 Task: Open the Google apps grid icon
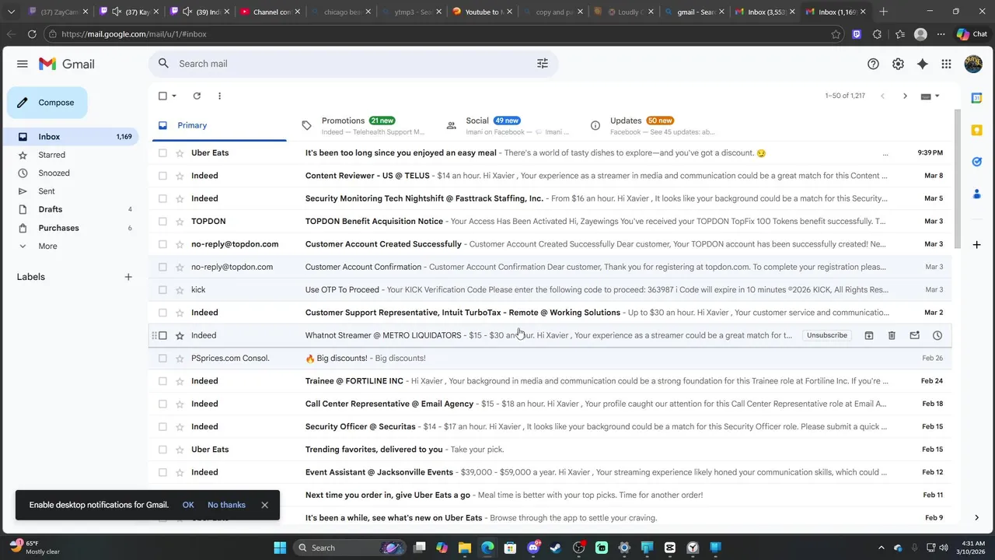coord(946,64)
